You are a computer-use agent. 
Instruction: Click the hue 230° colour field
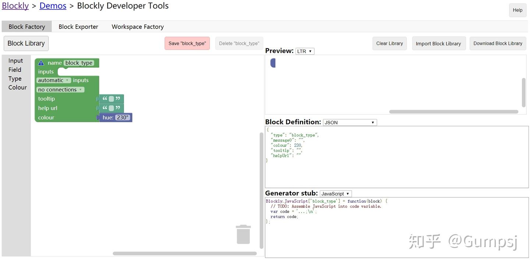(123, 117)
